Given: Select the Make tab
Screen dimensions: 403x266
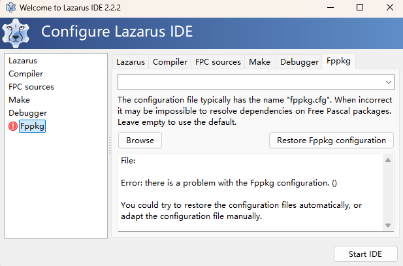Looking at the screenshot, I should 259,62.
